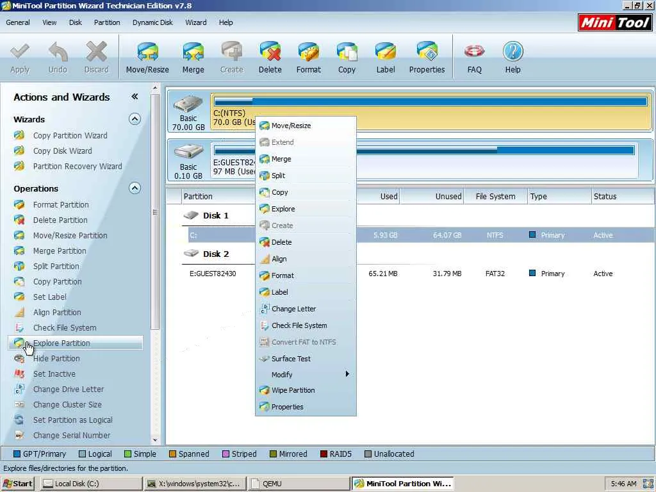Choose Delete Partition in Operations list
This screenshot has width=656, height=492.
tap(60, 220)
